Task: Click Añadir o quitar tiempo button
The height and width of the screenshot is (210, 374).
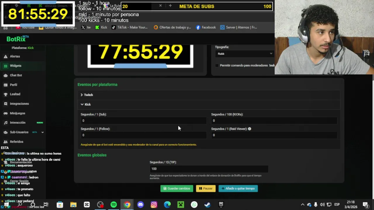Action: coord(238,188)
